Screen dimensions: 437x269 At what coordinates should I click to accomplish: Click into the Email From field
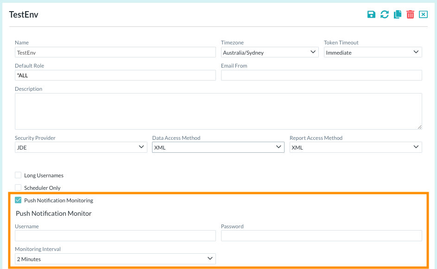(x=321, y=75)
